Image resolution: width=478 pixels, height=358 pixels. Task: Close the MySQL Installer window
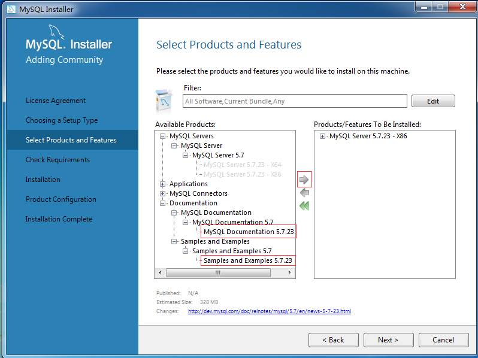[462, 7]
